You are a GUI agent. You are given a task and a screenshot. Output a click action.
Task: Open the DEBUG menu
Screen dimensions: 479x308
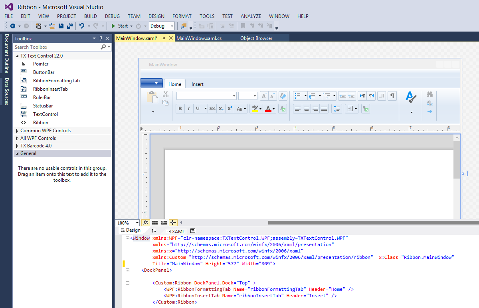click(112, 16)
